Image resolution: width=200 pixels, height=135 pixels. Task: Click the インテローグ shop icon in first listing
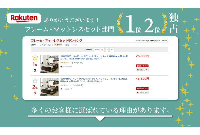[x=61, y=66]
